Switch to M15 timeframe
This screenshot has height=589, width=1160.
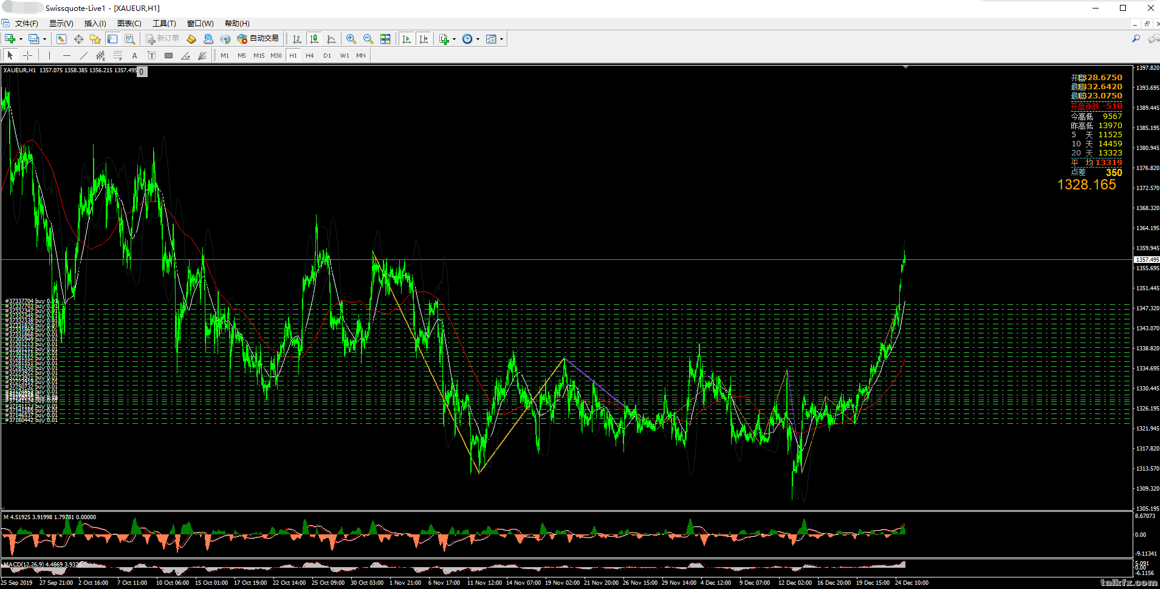259,55
